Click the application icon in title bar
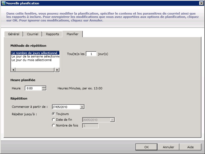The height and width of the screenshot is (154, 205). 4,3
